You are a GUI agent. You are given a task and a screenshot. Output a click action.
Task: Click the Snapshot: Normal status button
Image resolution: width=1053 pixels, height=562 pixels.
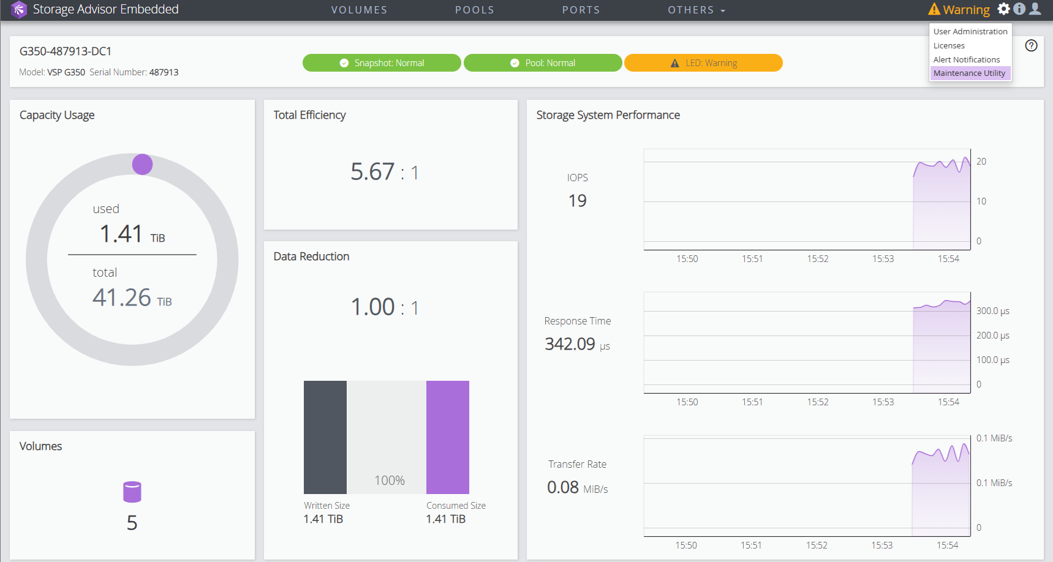point(382,63)
